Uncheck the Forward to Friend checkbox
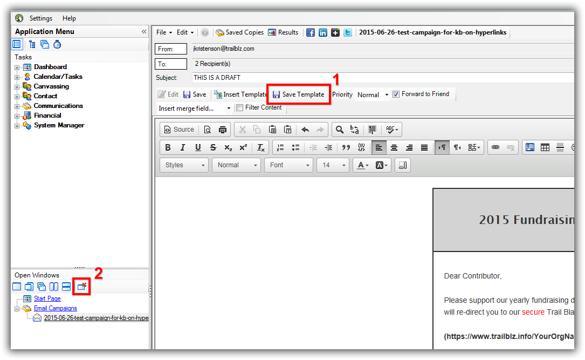 [396, 94]
